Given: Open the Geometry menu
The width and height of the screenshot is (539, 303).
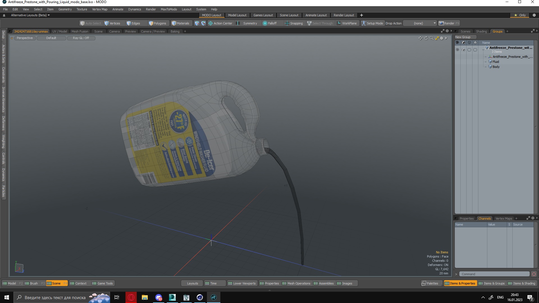Looking at the screenshot, I should tap(65, 9).
